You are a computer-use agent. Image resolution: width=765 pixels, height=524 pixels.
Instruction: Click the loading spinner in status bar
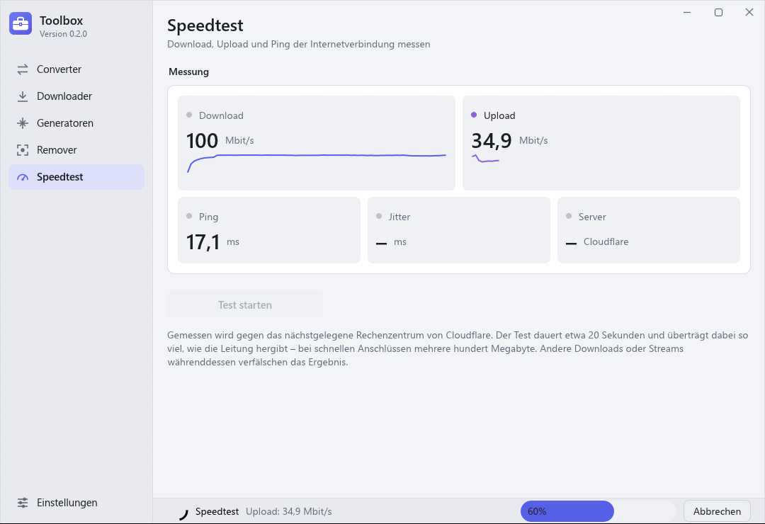pos(183,514)
